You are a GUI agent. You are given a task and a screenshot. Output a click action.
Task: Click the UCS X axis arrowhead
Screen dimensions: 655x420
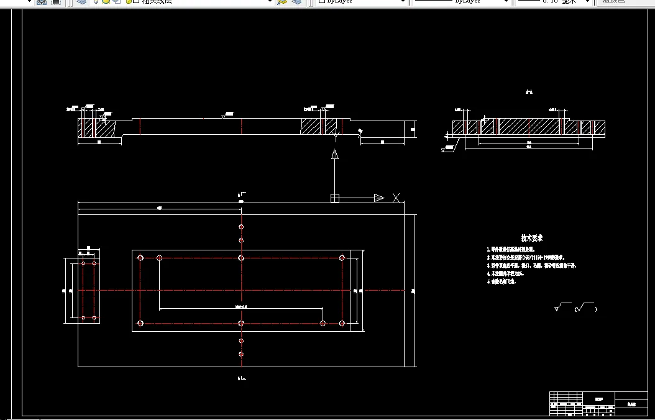pos(379,198)
